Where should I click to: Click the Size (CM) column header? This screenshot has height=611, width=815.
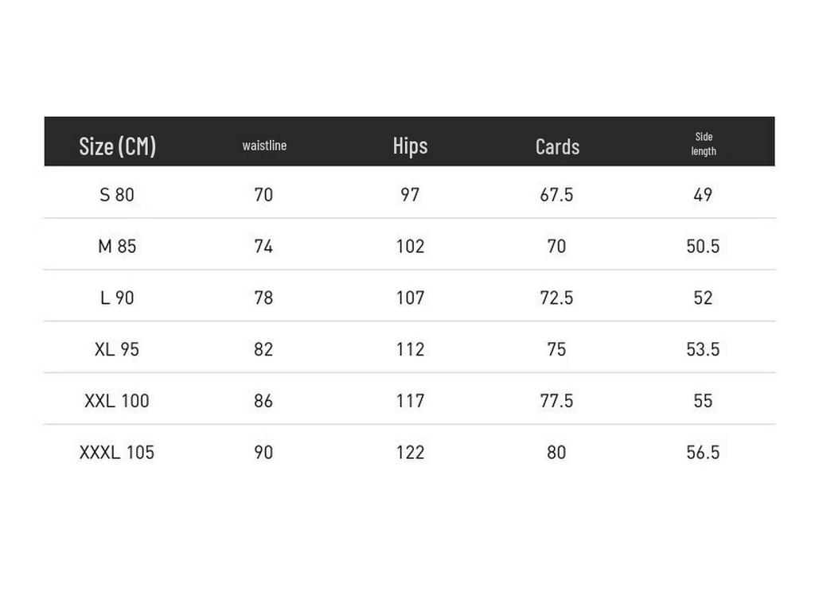pyautogui.click(x=118, y=146)
